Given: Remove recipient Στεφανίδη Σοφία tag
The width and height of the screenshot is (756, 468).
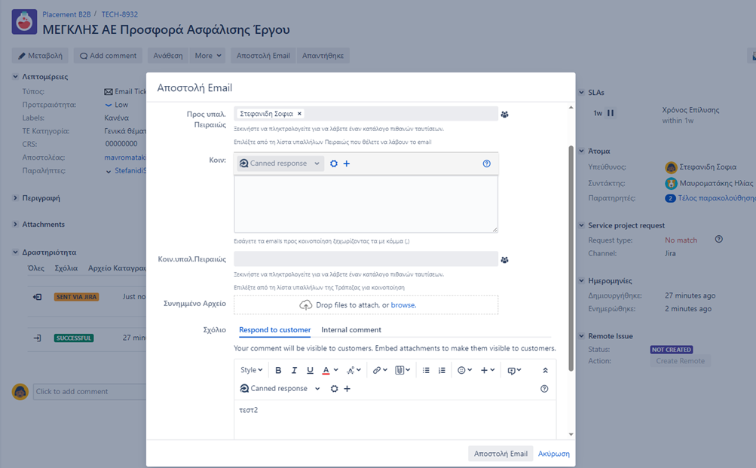Looking at the screenshot, I should pyautogui.click(x=299, y=114).
